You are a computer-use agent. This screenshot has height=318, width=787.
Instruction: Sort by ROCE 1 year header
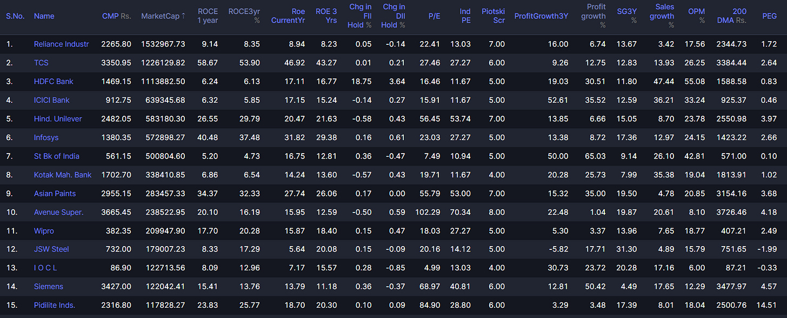coord(208,16)
